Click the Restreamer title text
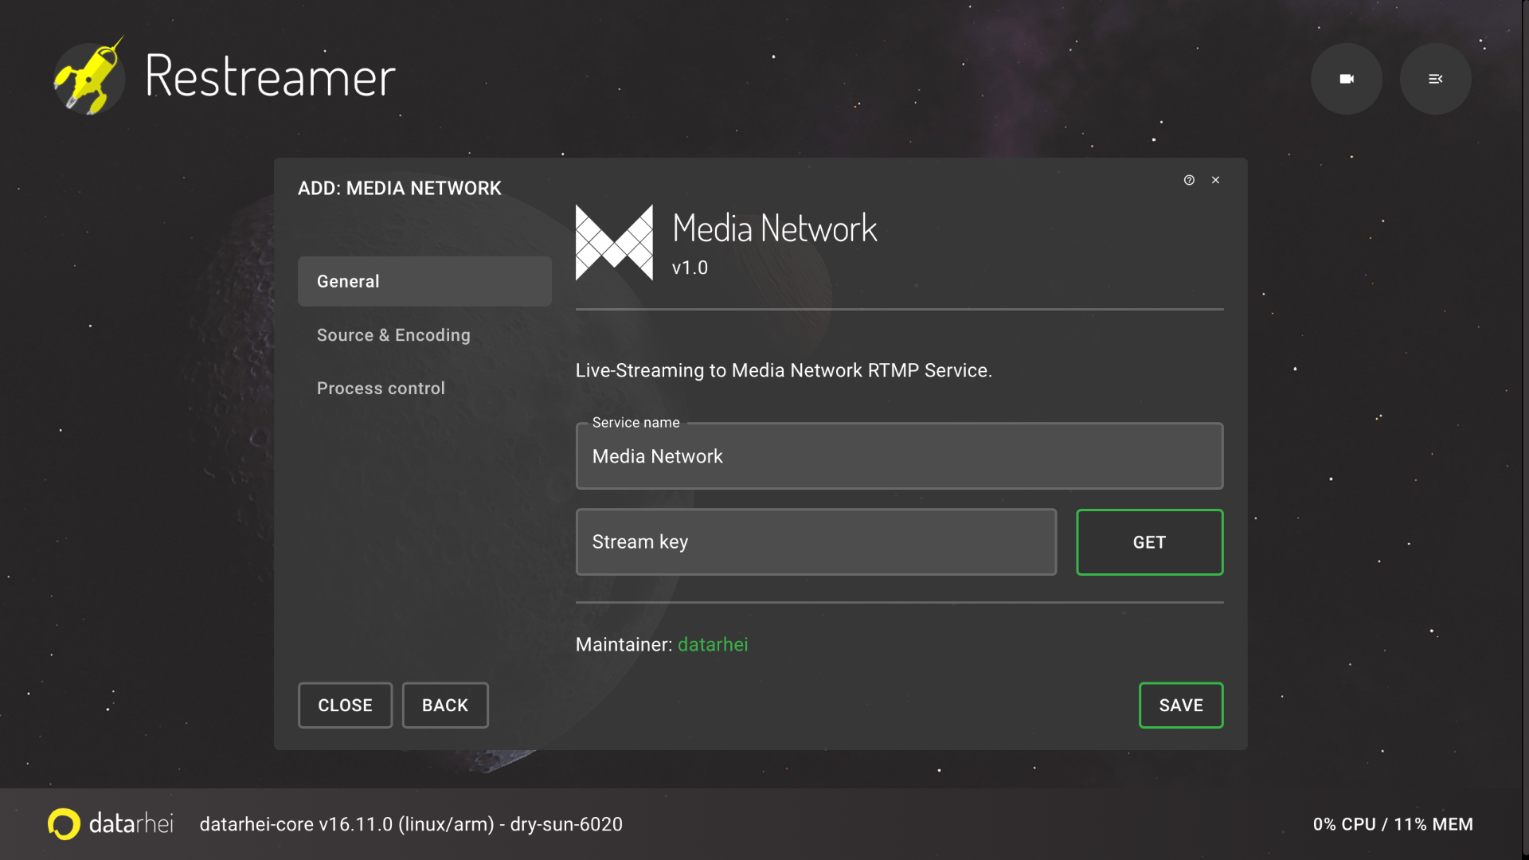Image resolution: width=1529 pixels, height=860 pixels. point(270,76)
